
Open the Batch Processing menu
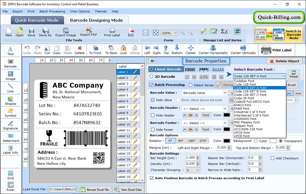52,11
